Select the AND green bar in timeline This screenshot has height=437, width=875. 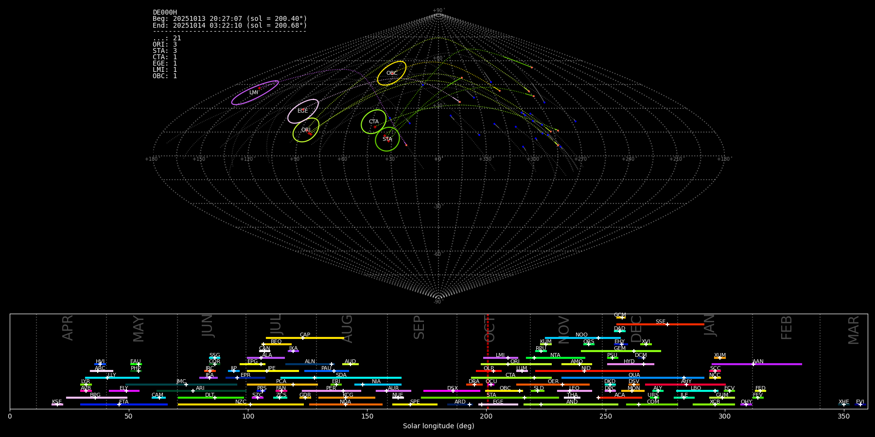click(x=571, y=404)
